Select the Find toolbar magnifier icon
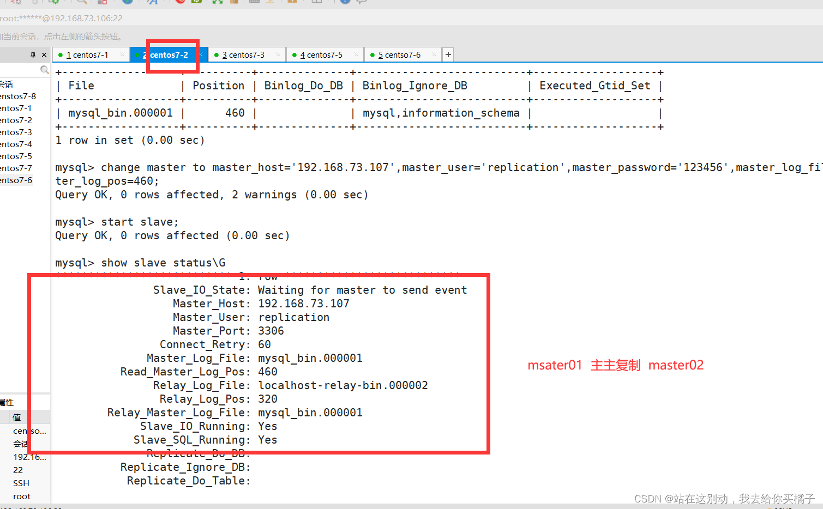The height and width of the screenshot is (509, 823). click(x=81, y=2)
